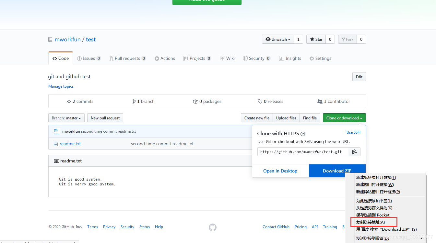Open the Projects tab

pos(197,59)
